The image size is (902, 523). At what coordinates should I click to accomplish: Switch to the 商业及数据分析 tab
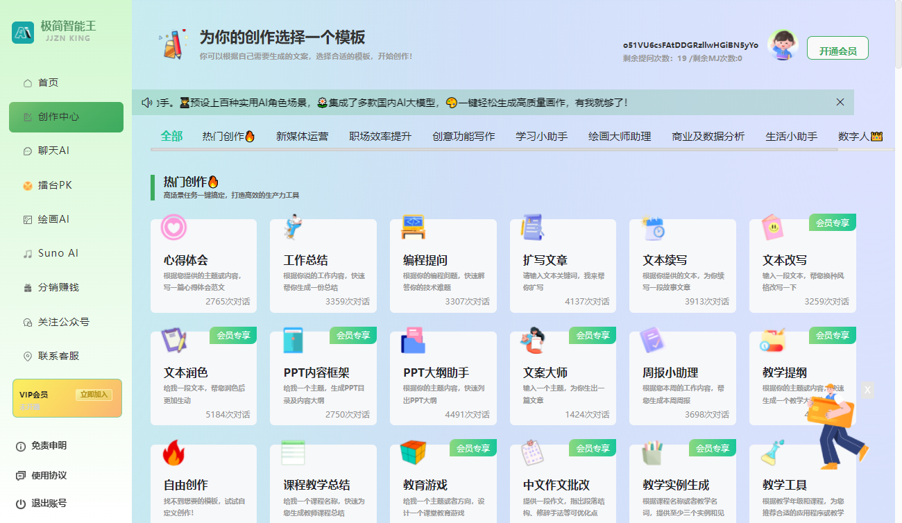click(708, 137)
